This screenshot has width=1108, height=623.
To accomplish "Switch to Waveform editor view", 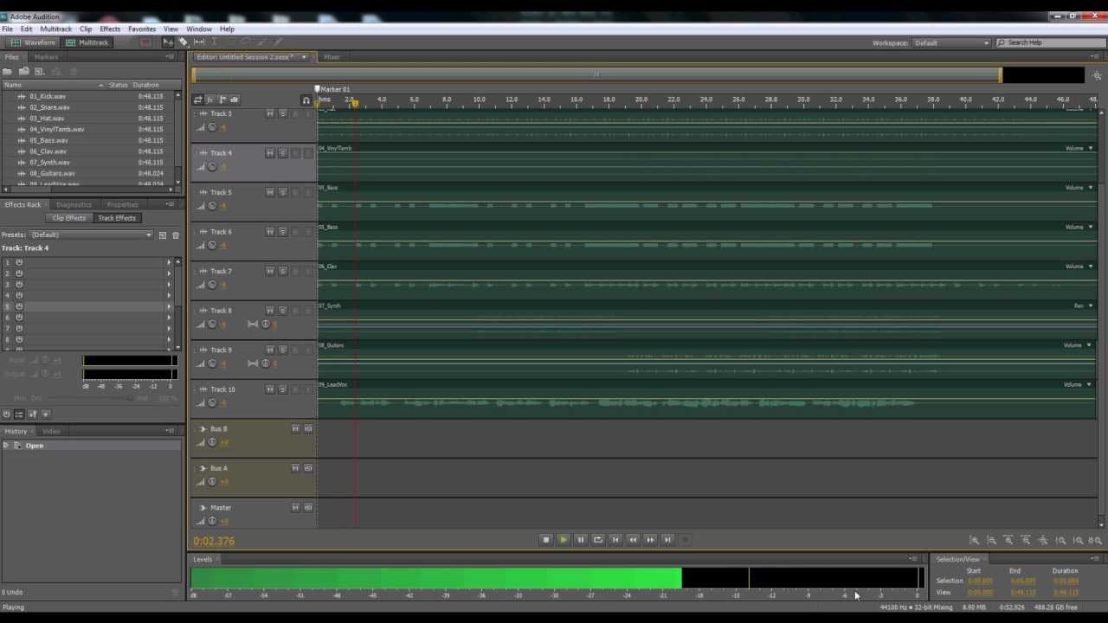I will tap(33, 42).
